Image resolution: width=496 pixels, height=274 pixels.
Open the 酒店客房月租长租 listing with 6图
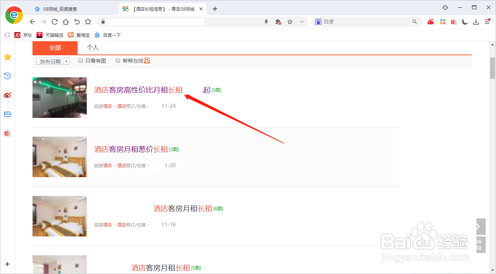[x=183, y=208]
